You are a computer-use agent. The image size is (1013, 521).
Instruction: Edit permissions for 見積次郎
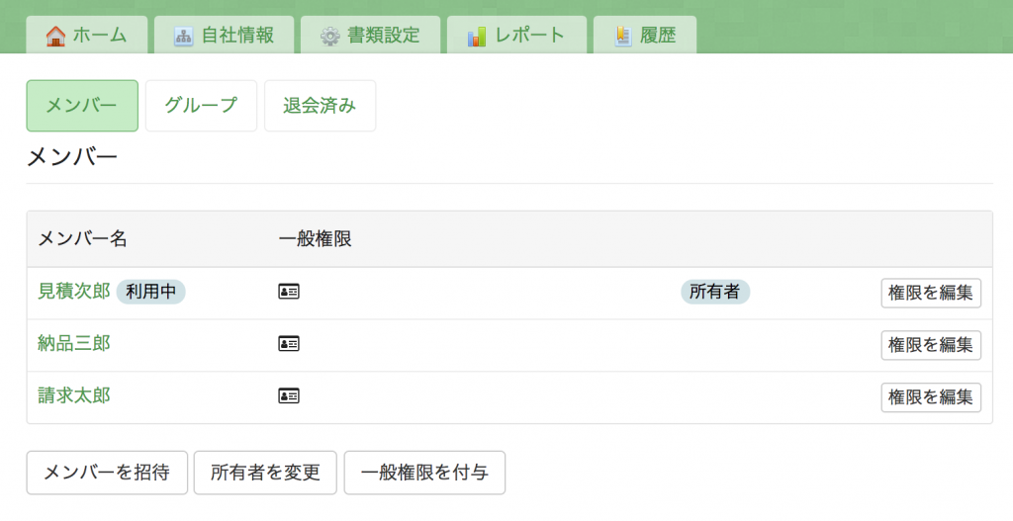tap(931, 293)
